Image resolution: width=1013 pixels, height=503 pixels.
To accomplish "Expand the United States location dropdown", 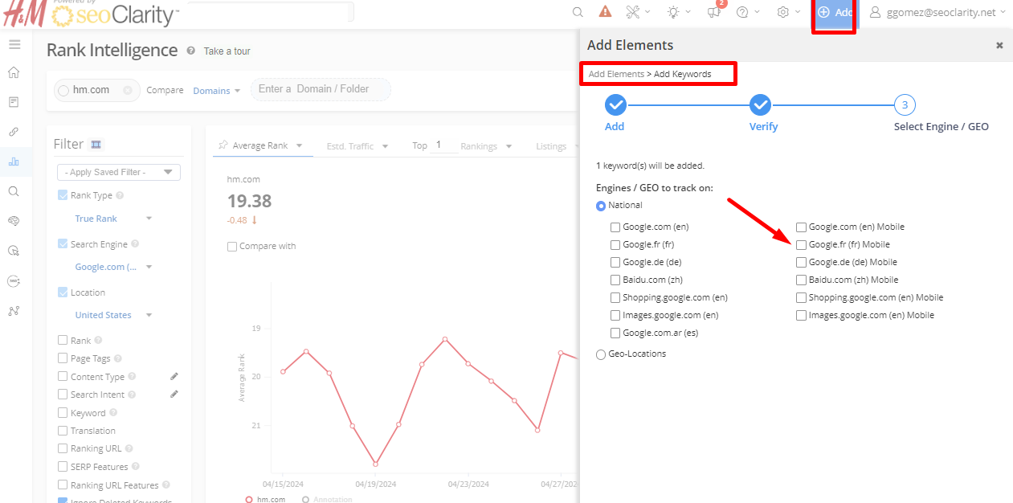I will [112, 315].
